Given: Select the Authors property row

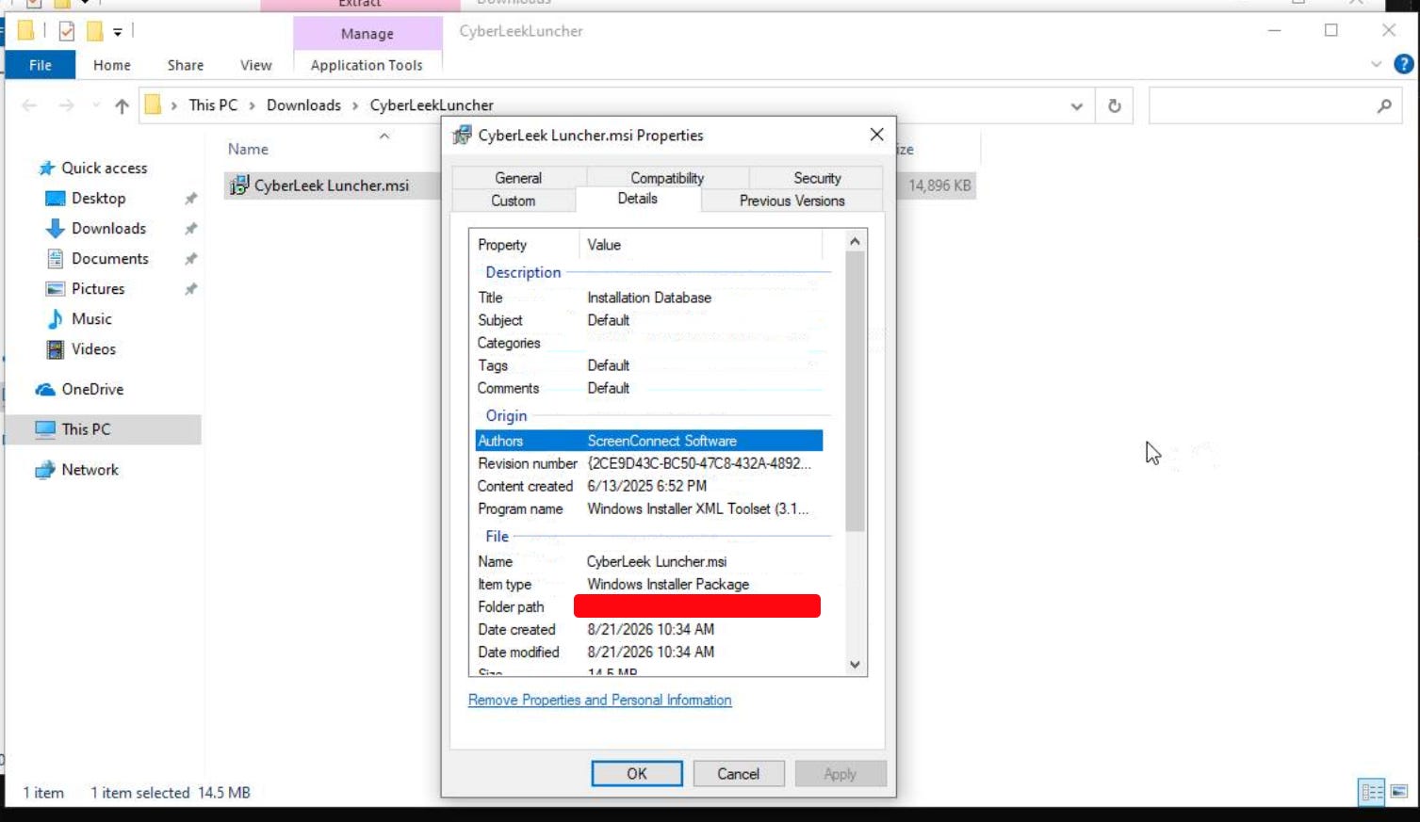Looking at the screenshot, I should [x=649, y=441].
